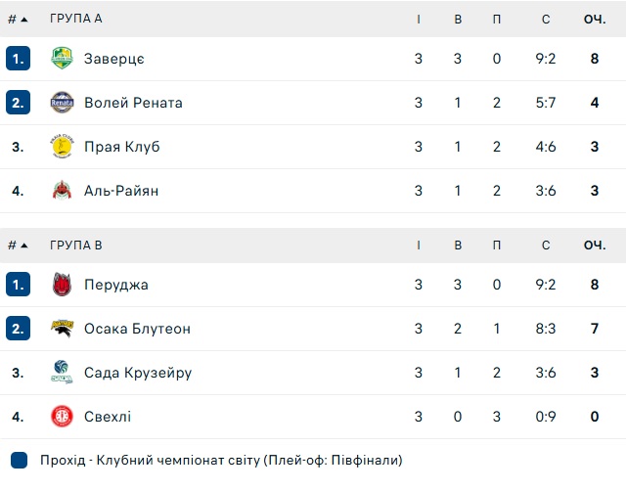Image resolution: width=626 pixels, height=491 pixels.
Task: Click Group A first-place blue rank badge
Action: click(x=18, y=59)
